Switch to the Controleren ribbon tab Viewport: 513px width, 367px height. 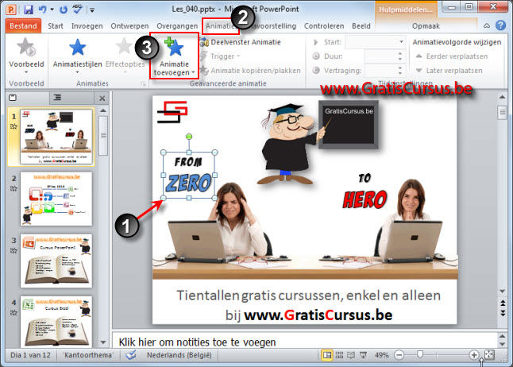tap(324, 26)
